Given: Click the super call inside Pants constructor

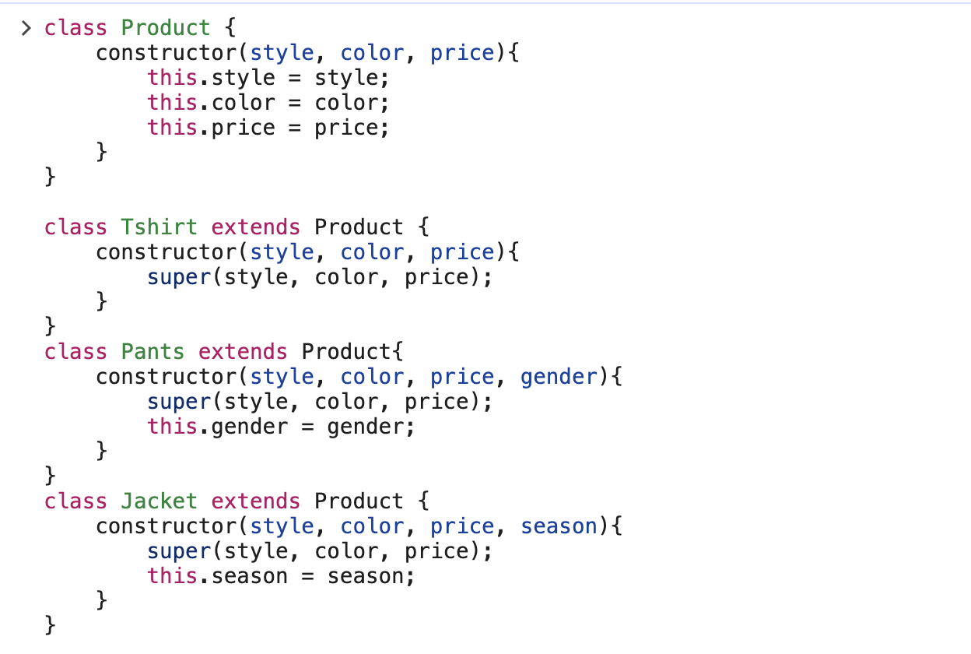Looking at the screenshot, I should tap(321, 402).
